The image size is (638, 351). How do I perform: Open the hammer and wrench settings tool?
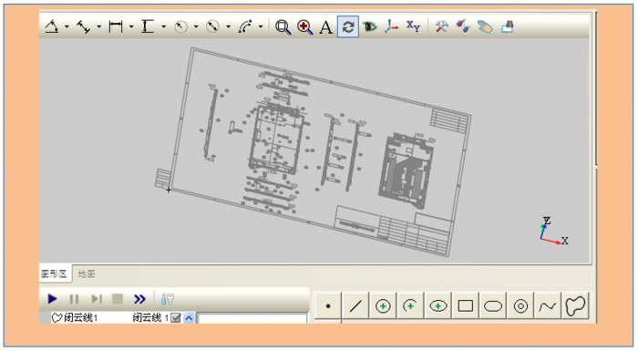point(442,26)
